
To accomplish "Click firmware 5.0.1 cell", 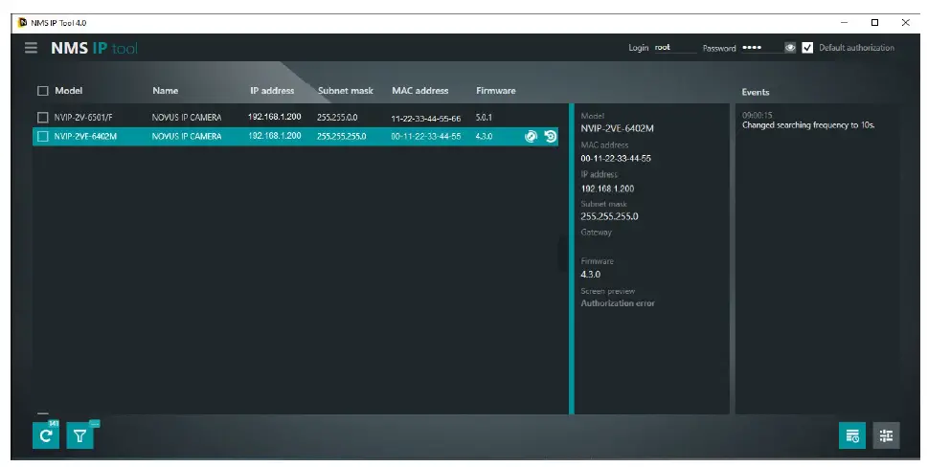I will coord(484,118).
